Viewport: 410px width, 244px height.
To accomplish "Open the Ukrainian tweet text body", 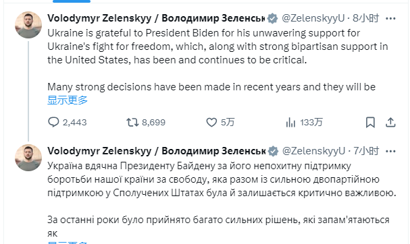I will [222, 200].
